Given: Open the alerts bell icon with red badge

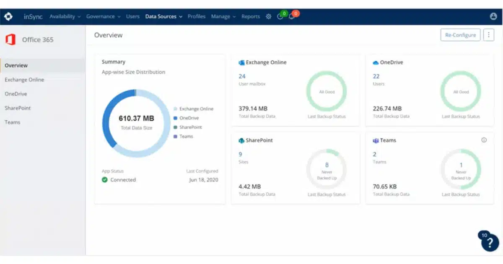Looking at the screenshot, I should pyautogui.click(x=292, y=17).
